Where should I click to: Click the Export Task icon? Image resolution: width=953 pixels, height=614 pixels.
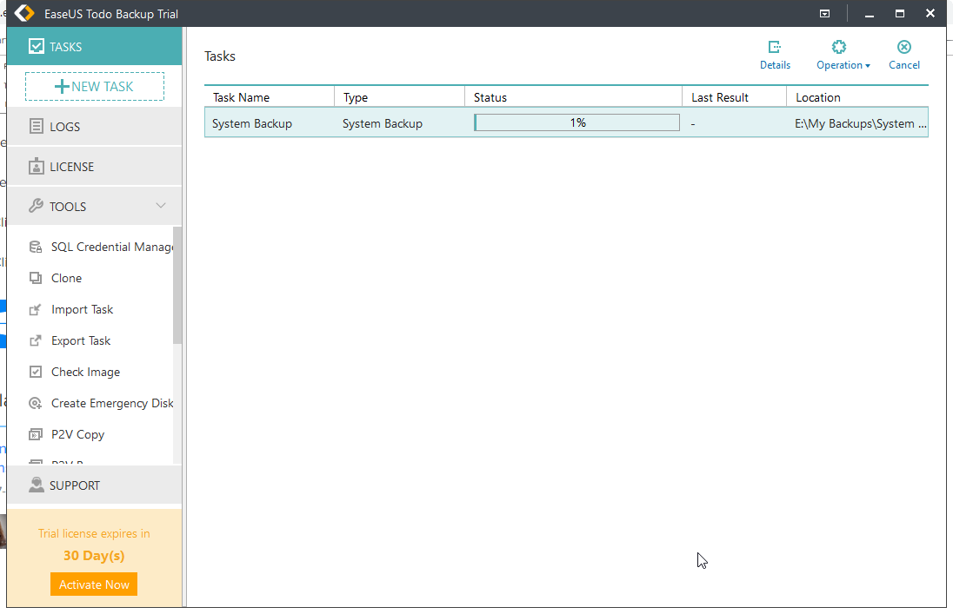click(36, 340)
